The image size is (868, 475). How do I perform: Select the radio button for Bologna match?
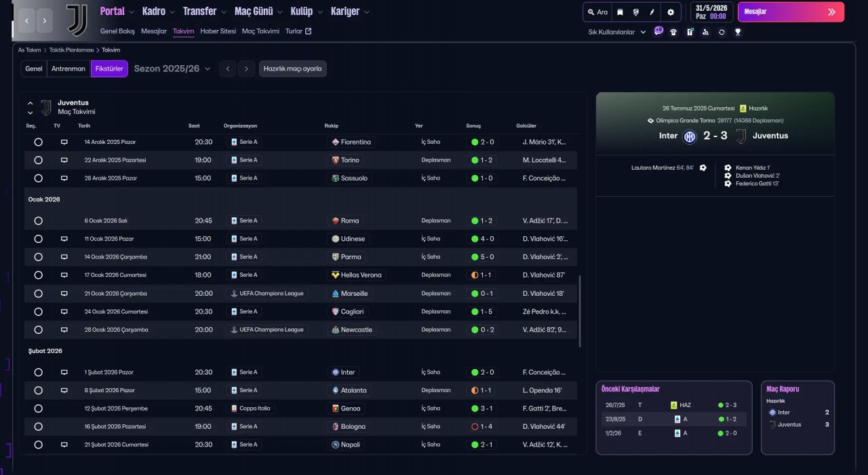38,427
